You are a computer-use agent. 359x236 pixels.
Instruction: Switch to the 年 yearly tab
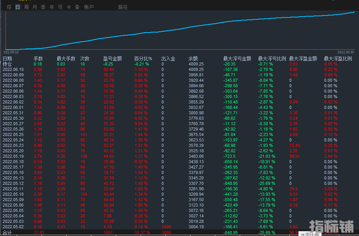[x=52, y=7]
